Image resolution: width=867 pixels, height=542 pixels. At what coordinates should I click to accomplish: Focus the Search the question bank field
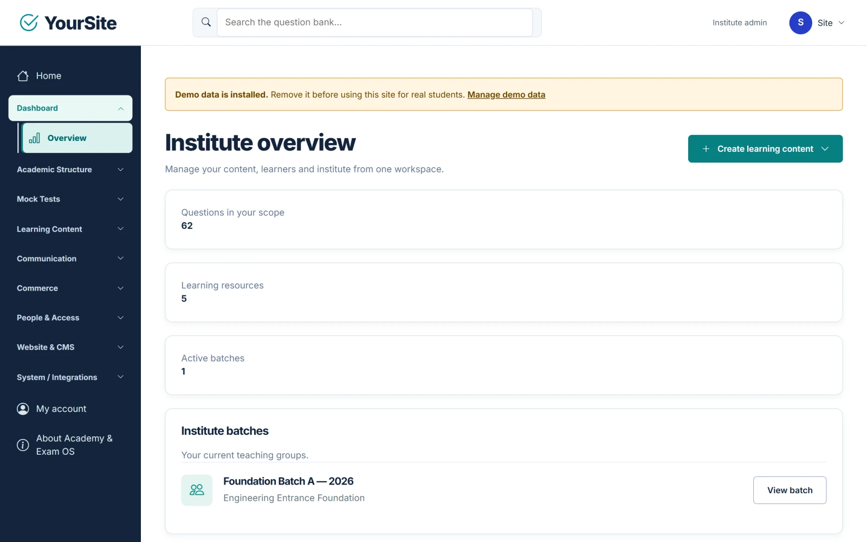pyautogui.click(x=374, y=22)
